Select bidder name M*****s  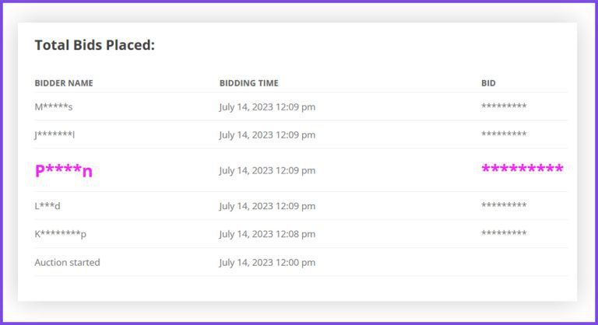(54, 107)
